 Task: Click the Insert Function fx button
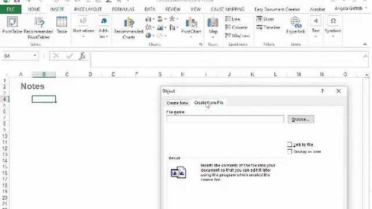pyautogui.click(x=83, y=56)
